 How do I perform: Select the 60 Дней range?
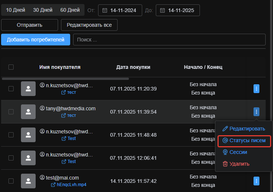[70, 10]
